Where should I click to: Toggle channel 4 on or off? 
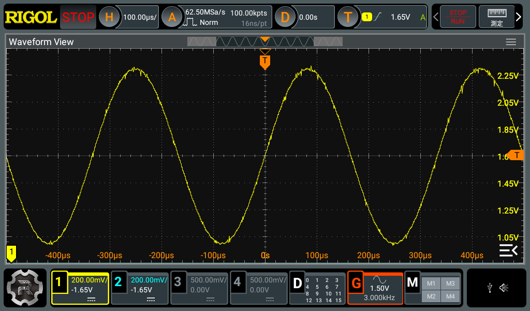point(237,281)
